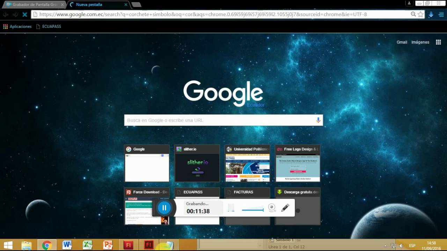Switch to the Grabador de Pantalla tab
Viewport: 447px width, 251px height.
(x=34, y=5)
